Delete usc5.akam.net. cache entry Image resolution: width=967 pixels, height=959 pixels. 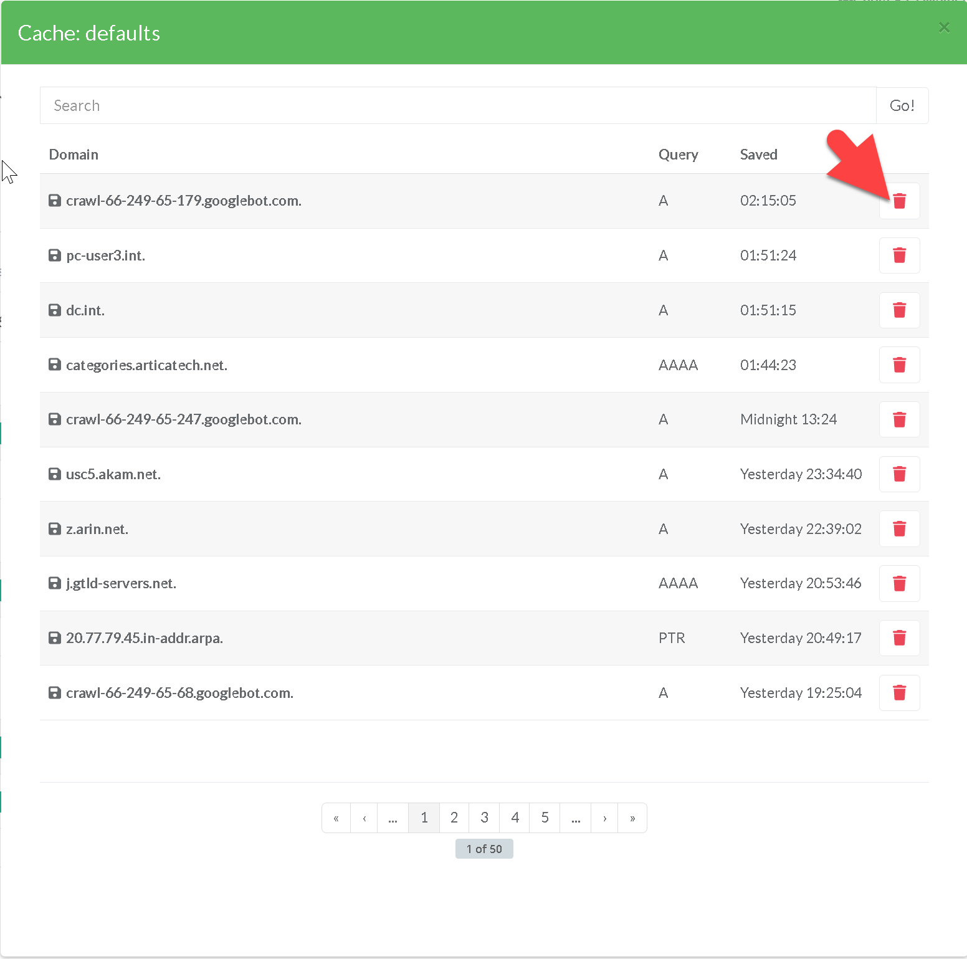[899, 474]
